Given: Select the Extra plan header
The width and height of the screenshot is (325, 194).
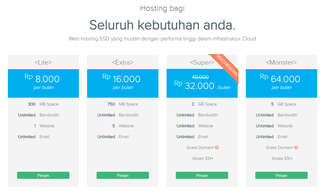Looking at the screenshot, I should tap(123, 62).
